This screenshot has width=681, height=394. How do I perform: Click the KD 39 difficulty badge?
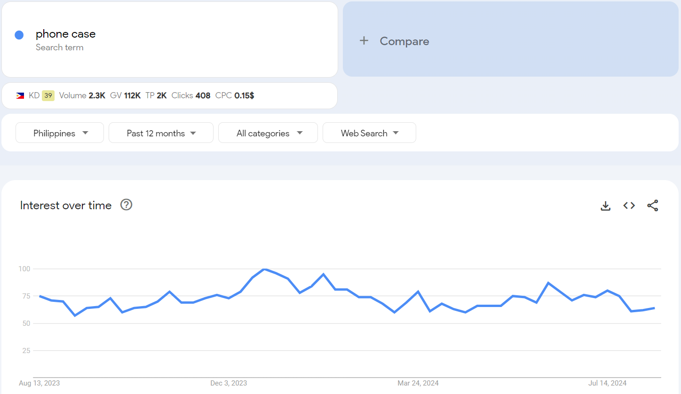tap(48, 95)
